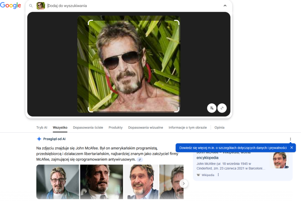The height and width of the screenshot is (201, 301).
Task: Click the Google logo
Action: click(x=11, y=5)
